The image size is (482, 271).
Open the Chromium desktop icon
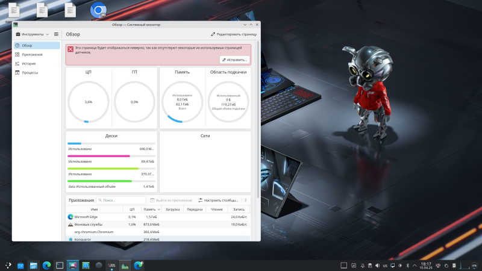pyautogui.click(x=97, y=10)
